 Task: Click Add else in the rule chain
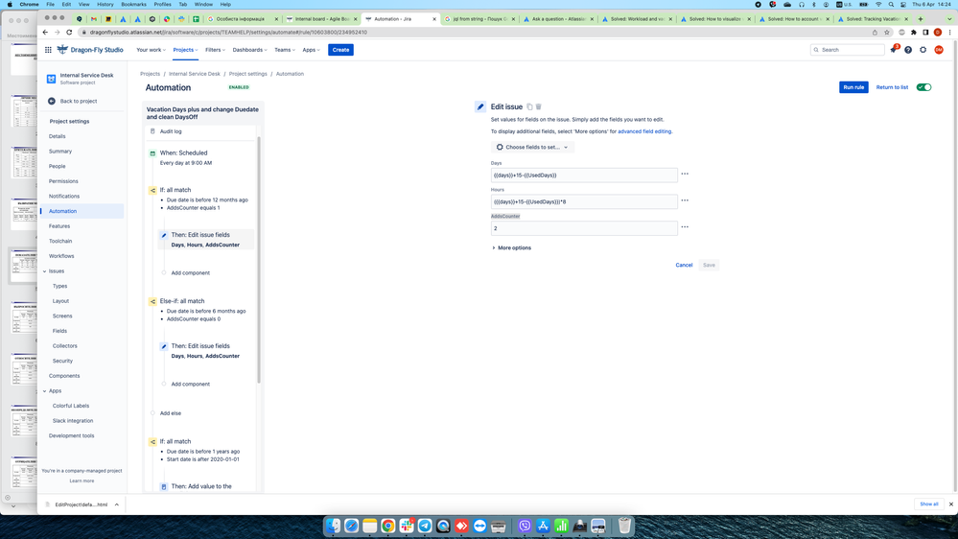[x=171, y=413]
